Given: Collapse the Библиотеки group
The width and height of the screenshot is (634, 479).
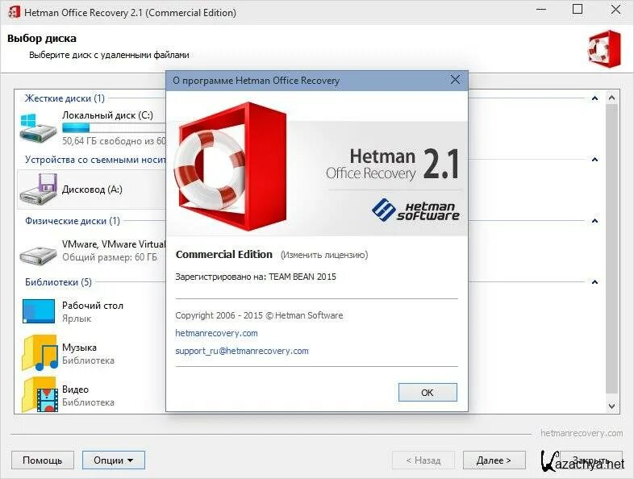Looking at the screenshot, I should pos(594,282).
